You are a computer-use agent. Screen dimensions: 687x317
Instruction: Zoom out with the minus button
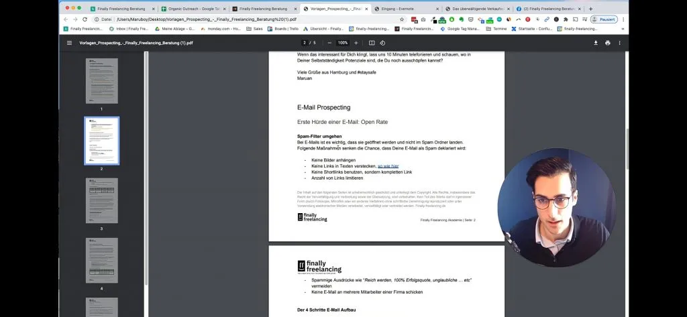329,43
